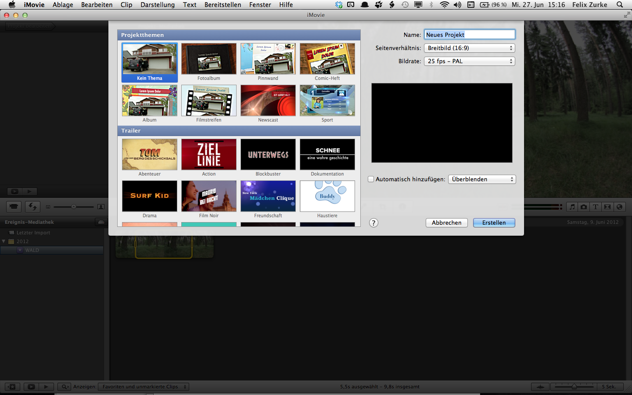Viewport: 632px width, 395px height.
Task: Adjust the thumbnail size slider knob
Action: tap(74, 207)
